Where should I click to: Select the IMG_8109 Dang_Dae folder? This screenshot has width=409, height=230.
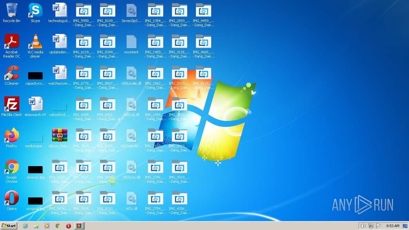107,15
